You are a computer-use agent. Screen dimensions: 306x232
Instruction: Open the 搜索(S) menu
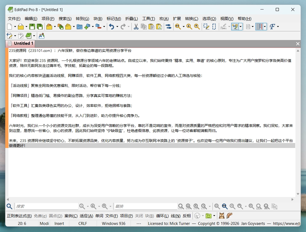coord(65,19)
